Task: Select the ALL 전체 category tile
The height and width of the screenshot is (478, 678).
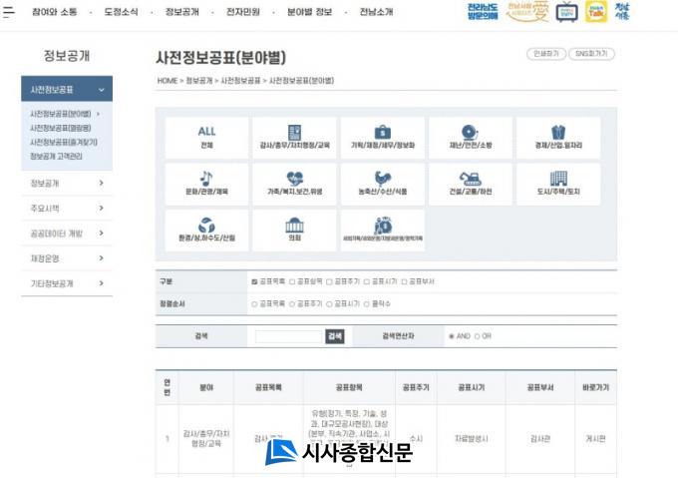Action: pos(206,138)
